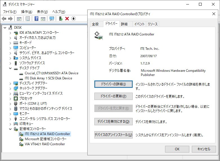This screenshot has height=161, width=220.
Task: Maximize the Device Manager window
Action: pos(200,4)
